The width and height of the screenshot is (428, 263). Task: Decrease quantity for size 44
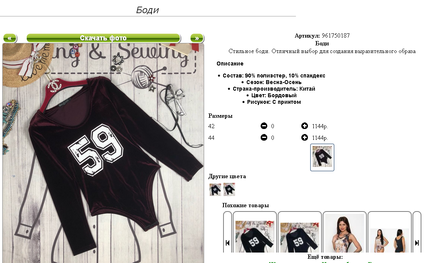point(264,138)
